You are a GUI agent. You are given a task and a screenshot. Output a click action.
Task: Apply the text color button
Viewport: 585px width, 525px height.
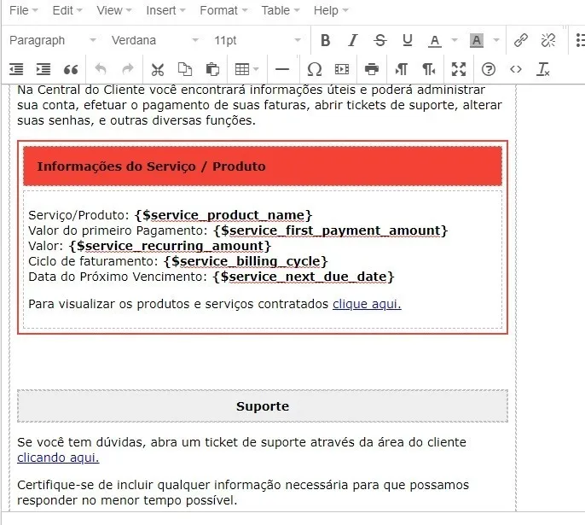pyautogui.click(x=435, y=40)
